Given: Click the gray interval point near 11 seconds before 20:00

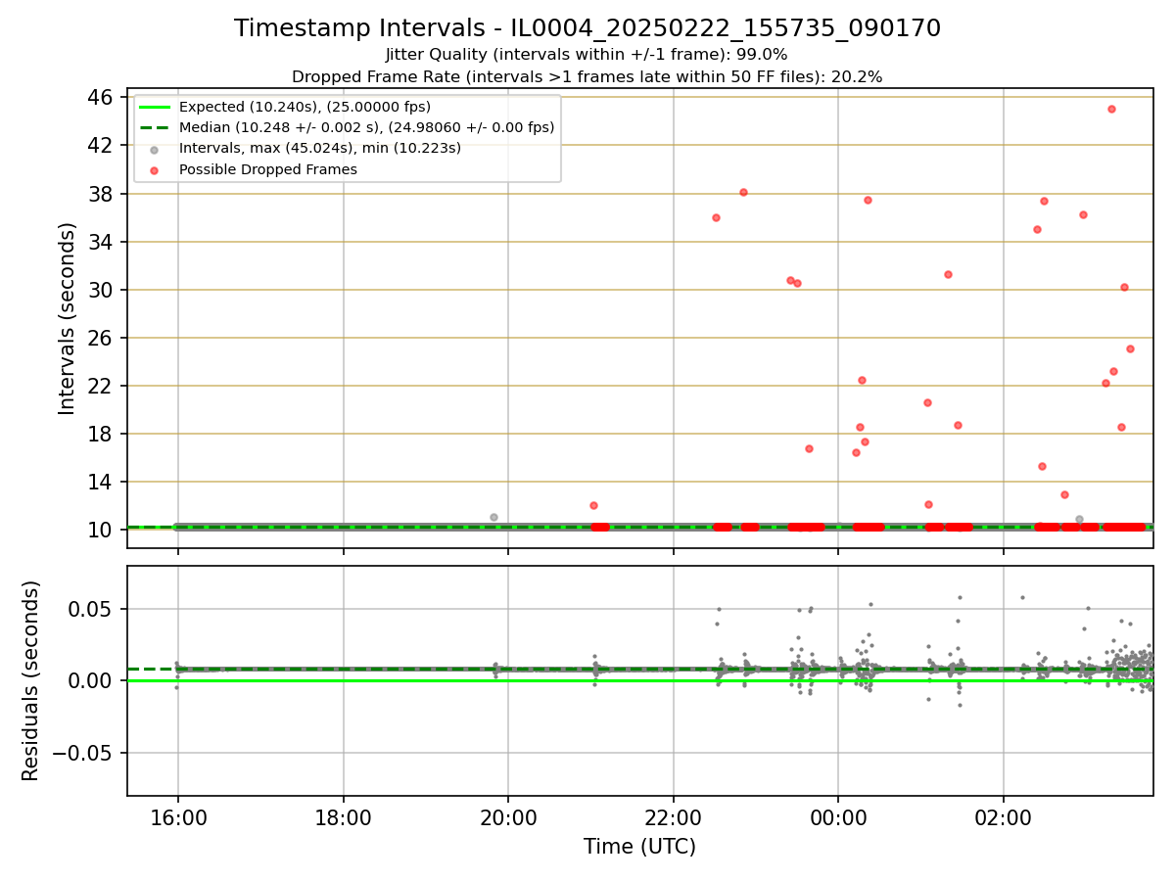Looking at the screenshot, I should pos(493,517).
